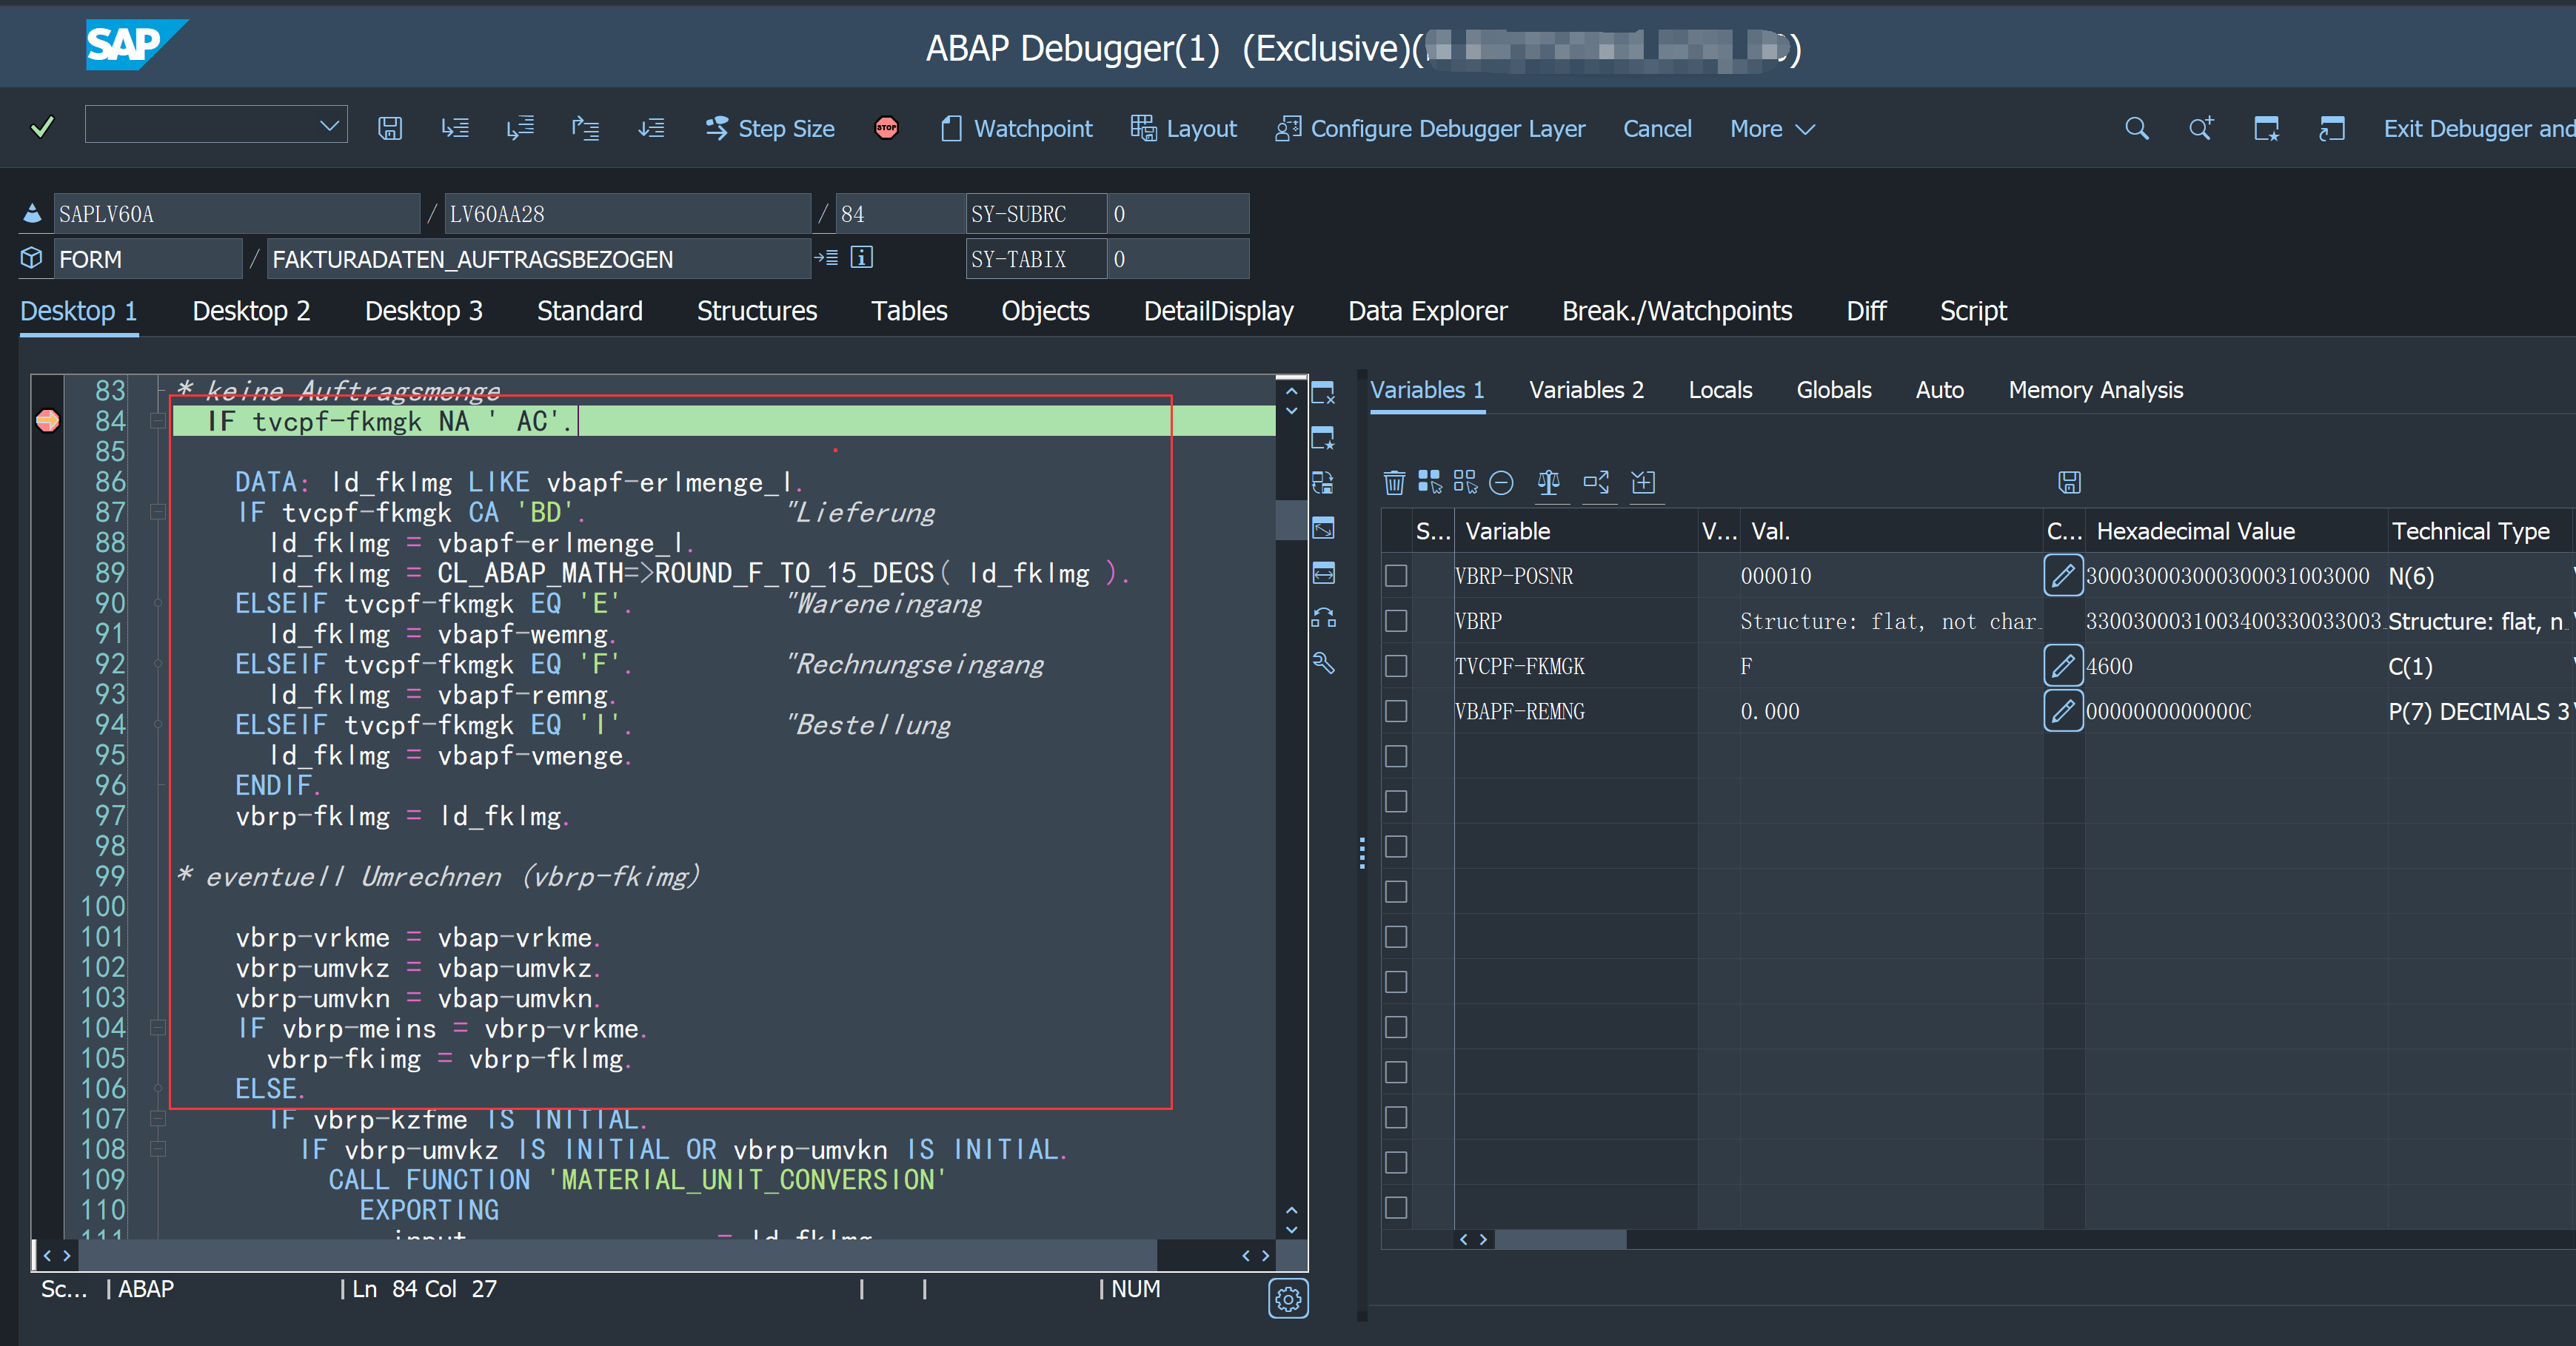Expand the More menu
Viewport: 2576px width, 1346px height.
coord(1772,129)
